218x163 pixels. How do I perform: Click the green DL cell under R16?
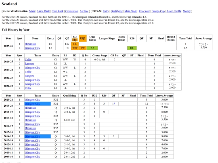coord(132,48)
